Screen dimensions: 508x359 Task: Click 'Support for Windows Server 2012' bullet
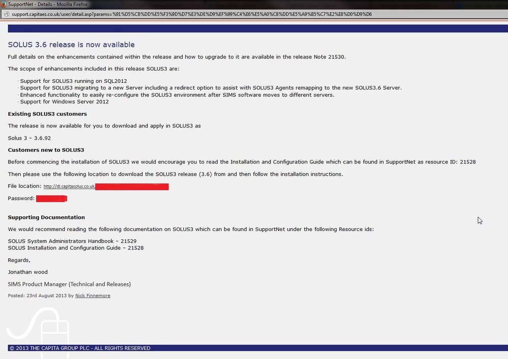(x=65, y=102)
